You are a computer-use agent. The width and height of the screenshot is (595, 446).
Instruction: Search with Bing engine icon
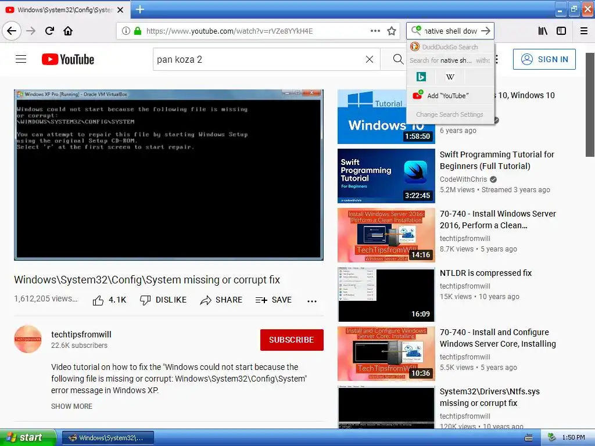click(x=421, y=77)
